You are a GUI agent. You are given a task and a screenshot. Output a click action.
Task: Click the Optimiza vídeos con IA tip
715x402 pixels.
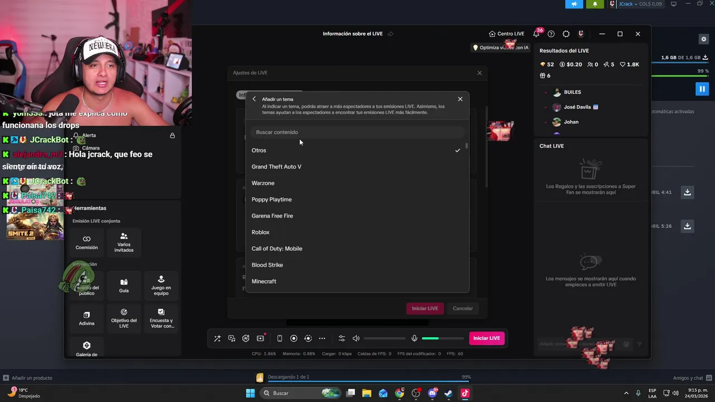500,47
